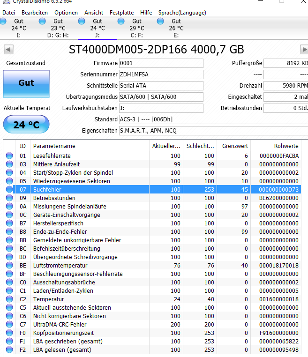The height and width of the screenshot is (357, 308).
Task: Click Übertragungsmodus field SATA/600
Action: (161, 97)
